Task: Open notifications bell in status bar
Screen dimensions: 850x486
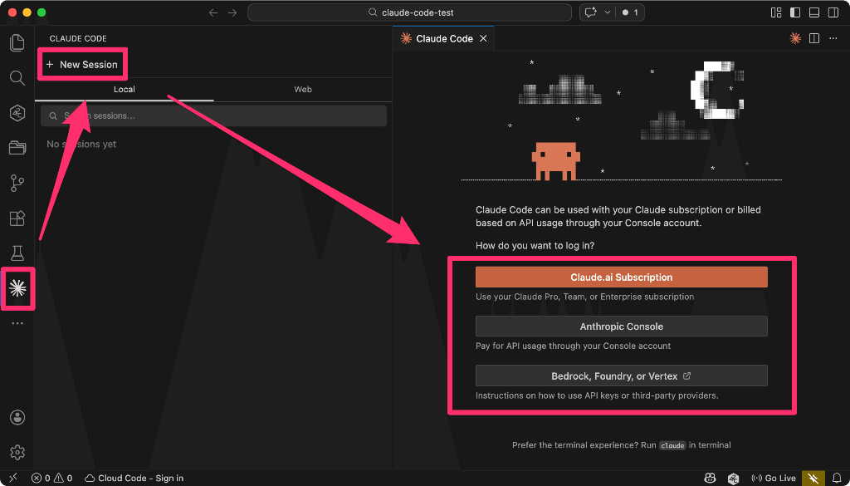Action: point(837,478)
